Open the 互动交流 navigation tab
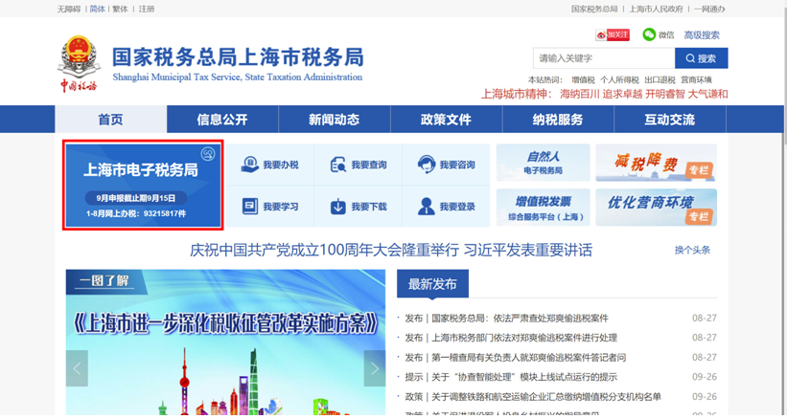 coord(669,120)
